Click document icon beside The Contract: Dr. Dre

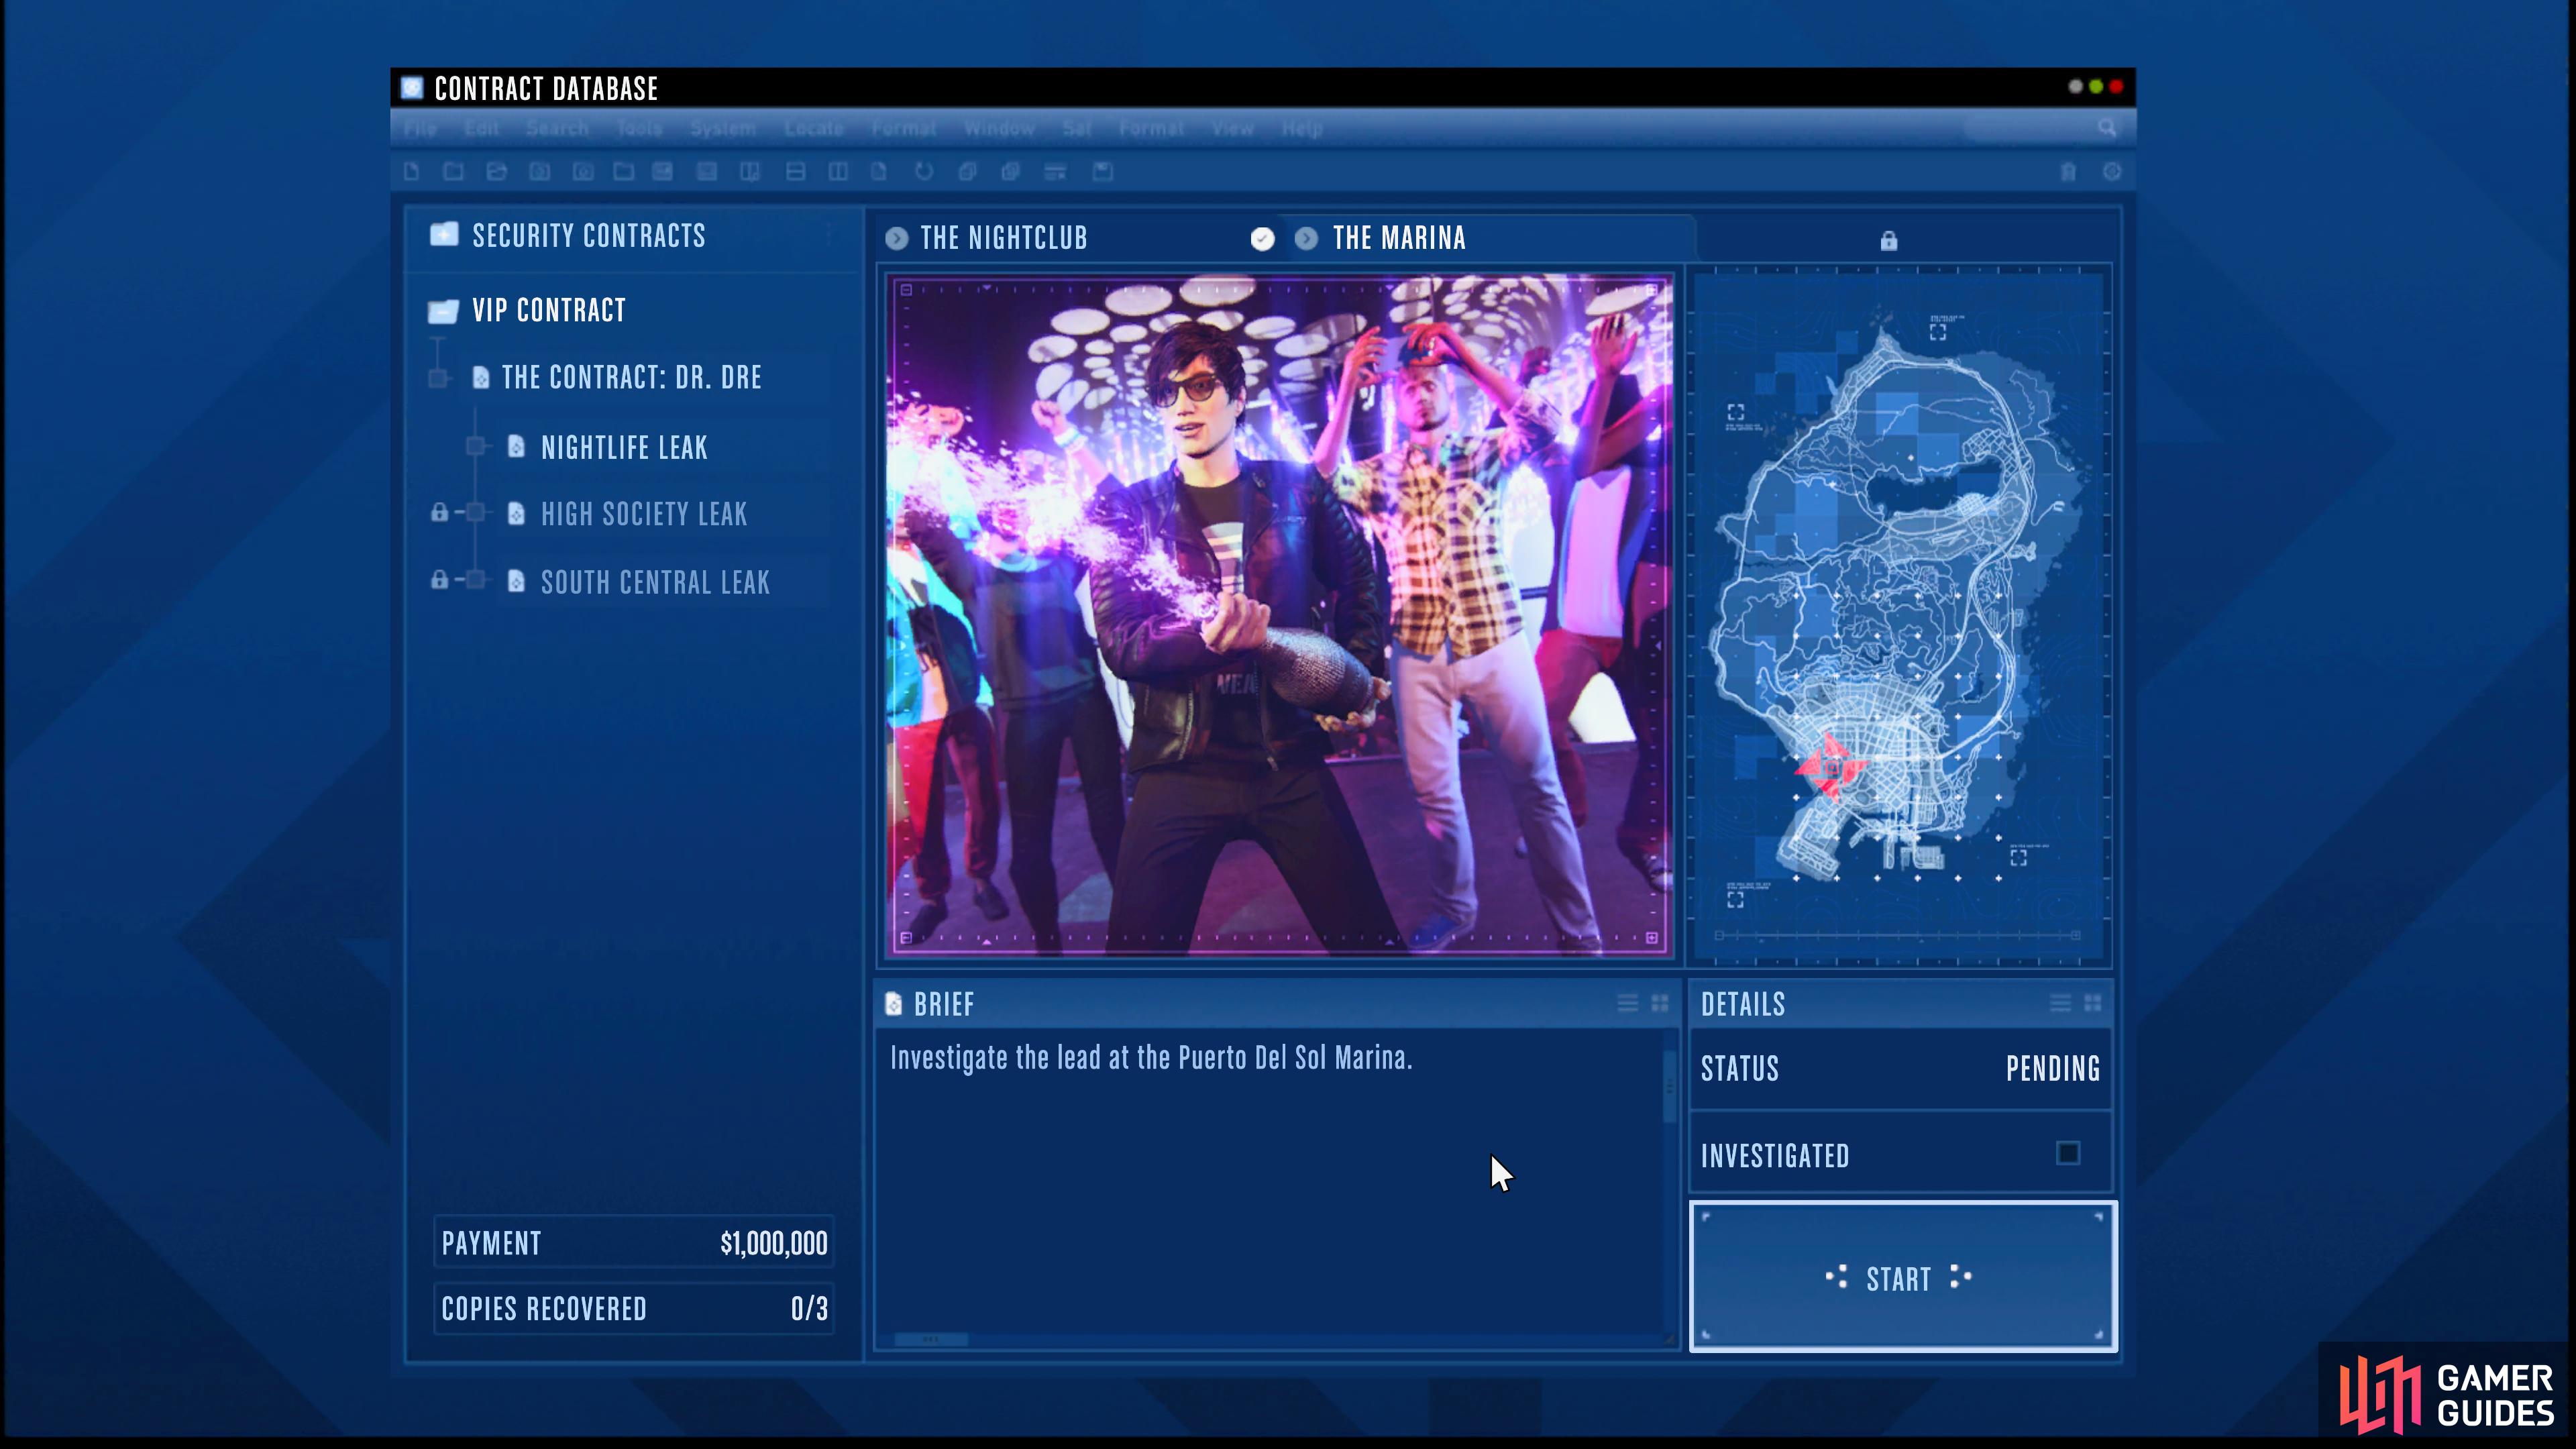click(481, 377)
